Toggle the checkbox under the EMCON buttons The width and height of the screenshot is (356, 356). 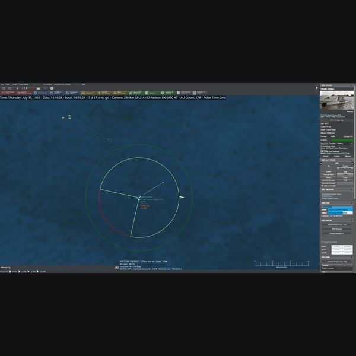tap(323, 242)
